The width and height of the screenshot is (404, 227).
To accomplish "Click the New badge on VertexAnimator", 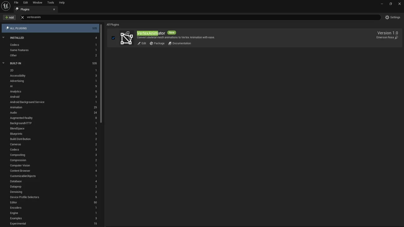I will (171, 32).
